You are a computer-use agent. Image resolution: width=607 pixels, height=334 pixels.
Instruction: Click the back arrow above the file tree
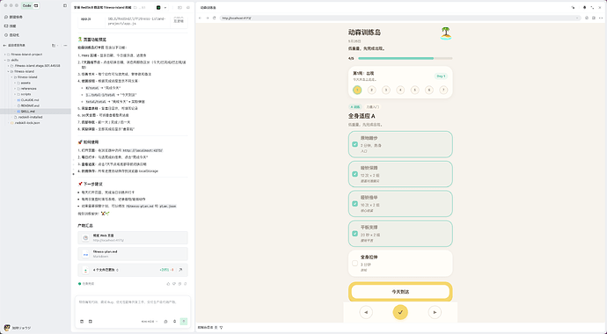pyautogui.click(x=5, y=45)
